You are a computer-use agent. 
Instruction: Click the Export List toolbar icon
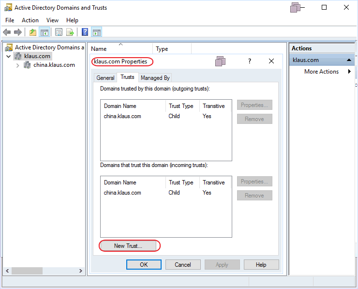point(70,32)
